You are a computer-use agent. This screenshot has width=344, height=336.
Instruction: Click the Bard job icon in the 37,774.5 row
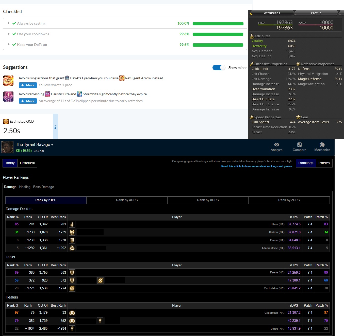tap(72, 224)
